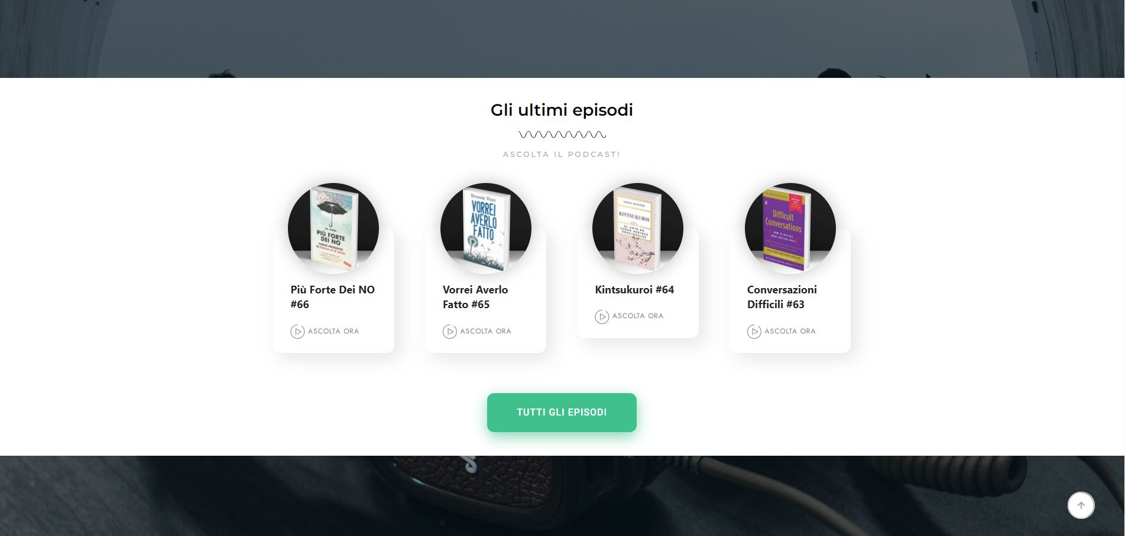
Task: Click Ascolta Ora text for episode #65
Action: pos(486,331)
